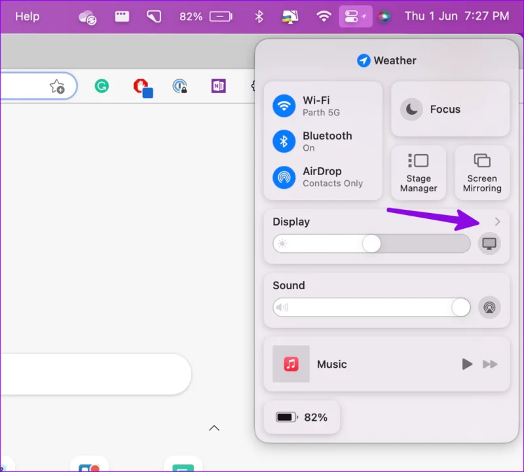Click the browser address bar field
The width and height of the screenshot is (524, 472).
coord(39,86)
